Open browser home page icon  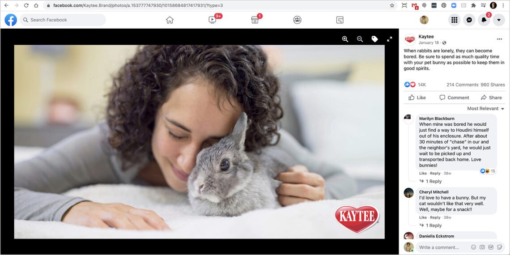tap(36, 5)
